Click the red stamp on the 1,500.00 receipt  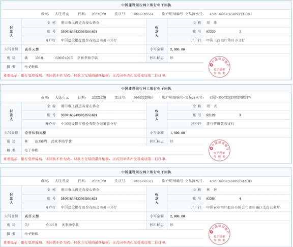pos(219,150)
